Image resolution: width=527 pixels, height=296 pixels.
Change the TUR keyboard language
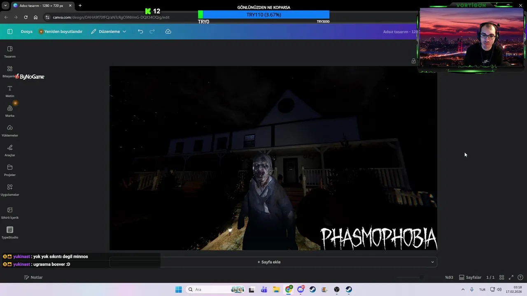[x=482, y=289]
